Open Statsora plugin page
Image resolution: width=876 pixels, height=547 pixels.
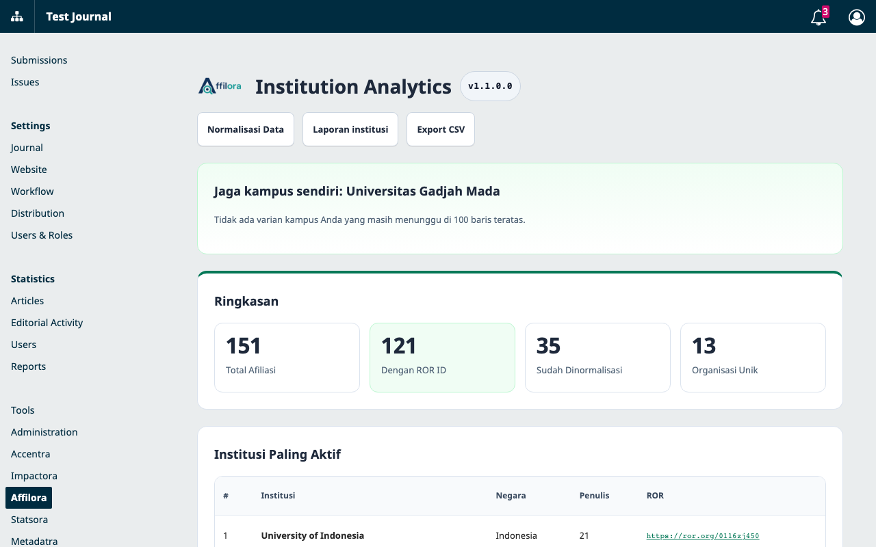[29, 520]
